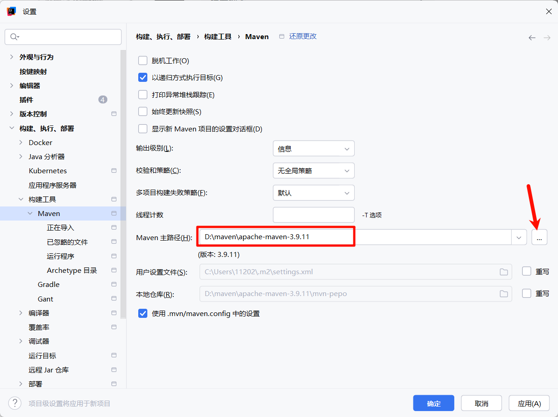Screen dimensions: 558x417
Task: Click the 应用(A) button
Action: coord(529,403)
